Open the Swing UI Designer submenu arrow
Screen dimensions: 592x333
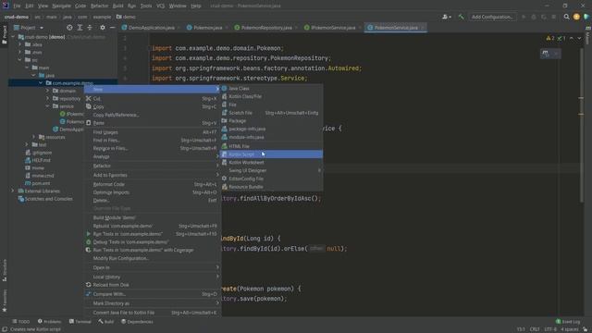tap(319, 170)
